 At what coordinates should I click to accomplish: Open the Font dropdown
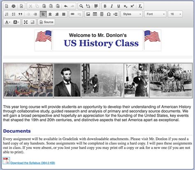(155, 14)
